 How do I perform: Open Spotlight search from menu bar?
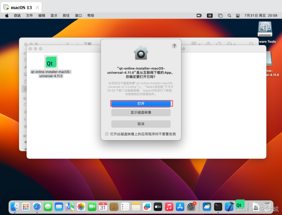coord(229,15)
